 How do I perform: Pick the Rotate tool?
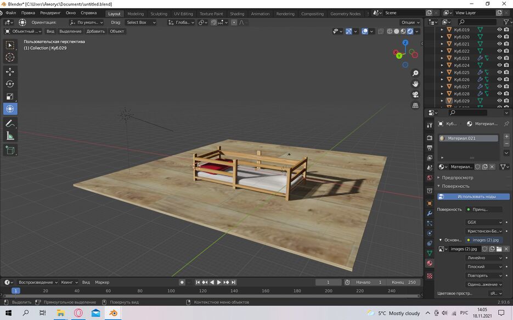[10, 84]
